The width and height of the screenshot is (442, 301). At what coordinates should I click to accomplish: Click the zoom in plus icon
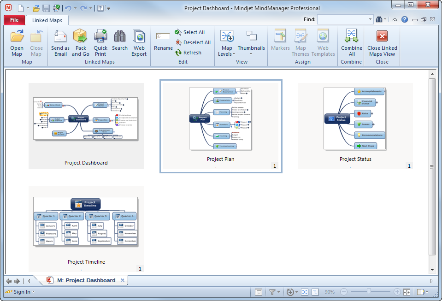tap(397, 292)
